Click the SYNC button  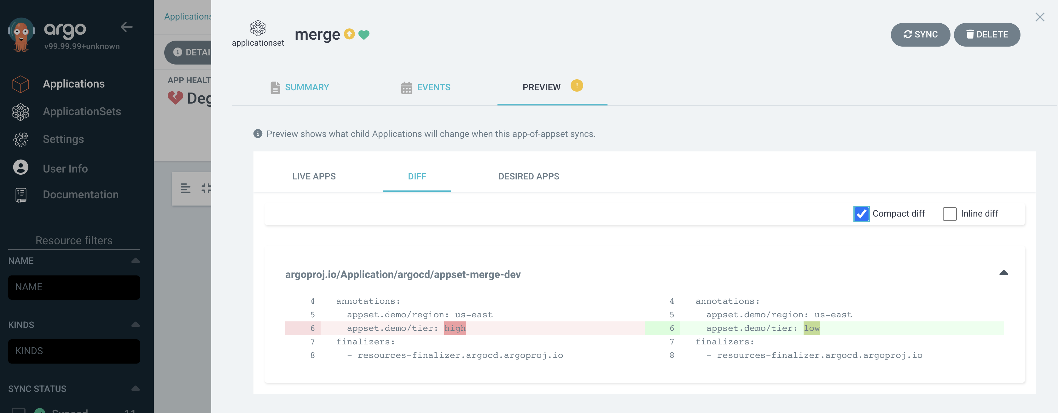point(921,34)
